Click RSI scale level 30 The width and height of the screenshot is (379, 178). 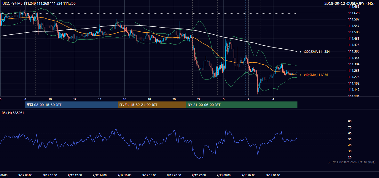[350, 151]
